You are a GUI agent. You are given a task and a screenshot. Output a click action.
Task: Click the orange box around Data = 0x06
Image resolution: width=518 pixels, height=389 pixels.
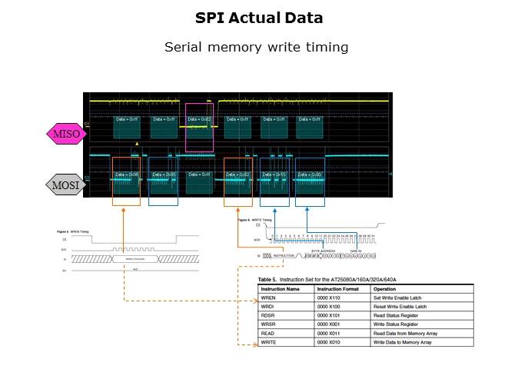point(126,181)
